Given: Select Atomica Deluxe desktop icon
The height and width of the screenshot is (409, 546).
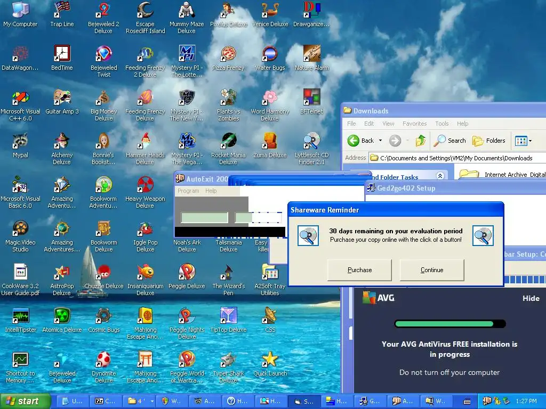Looking at the screenshot, I should (62, 320).
